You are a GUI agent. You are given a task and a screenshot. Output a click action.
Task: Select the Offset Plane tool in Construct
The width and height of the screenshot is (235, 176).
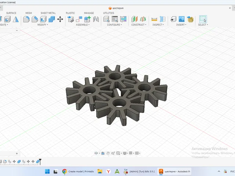click(x=134, y=19)
